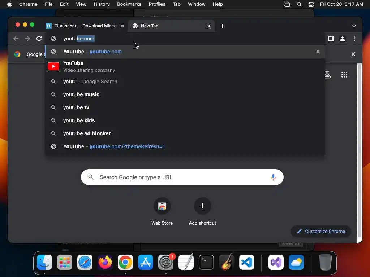
Task: Pick 'youtube kids' suggestion
Action: click(185, 120)
